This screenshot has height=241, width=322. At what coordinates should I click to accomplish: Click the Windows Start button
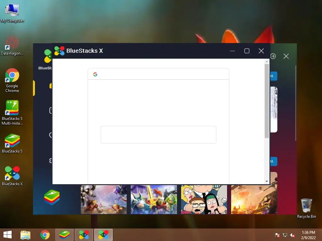click(x=8, y=235)
